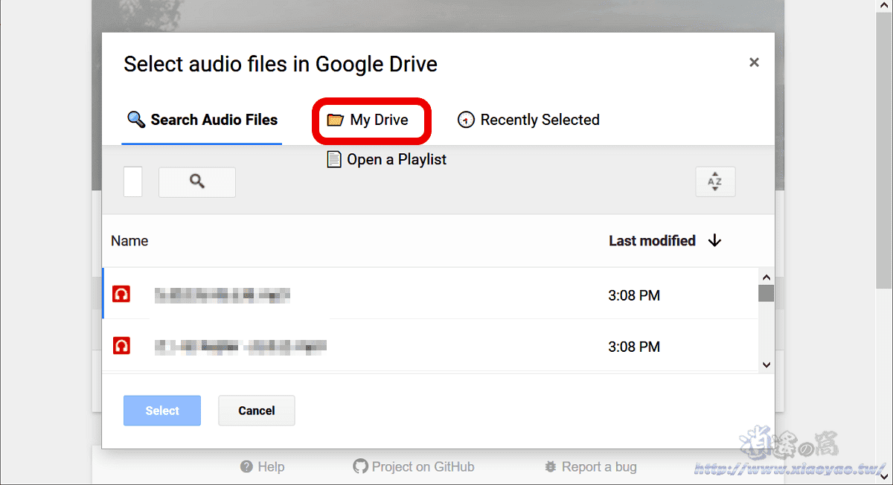Switch to the My Drive tab

coord(371,120)
